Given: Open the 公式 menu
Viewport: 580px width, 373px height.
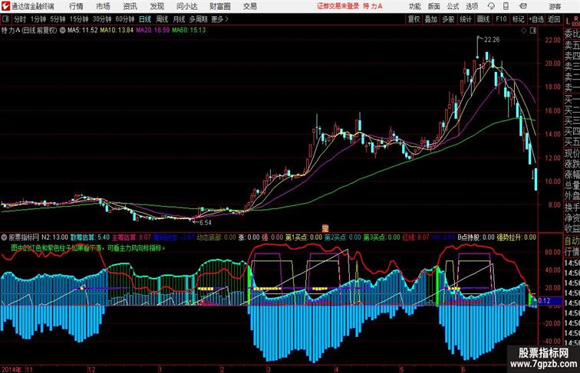Looking at the screenshot, I should tap(453, 6).
